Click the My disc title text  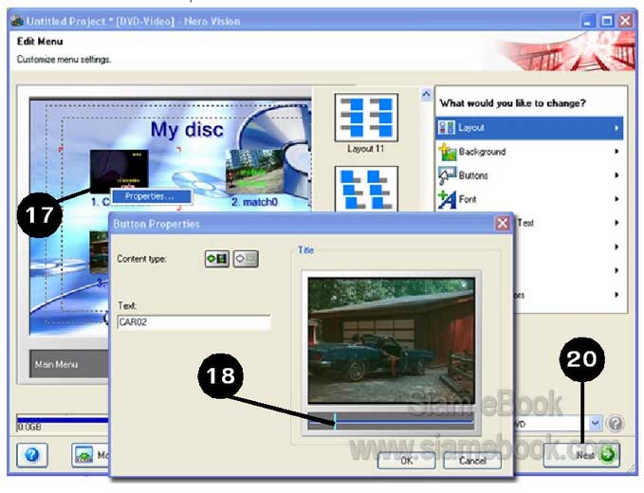coord(187,129)
